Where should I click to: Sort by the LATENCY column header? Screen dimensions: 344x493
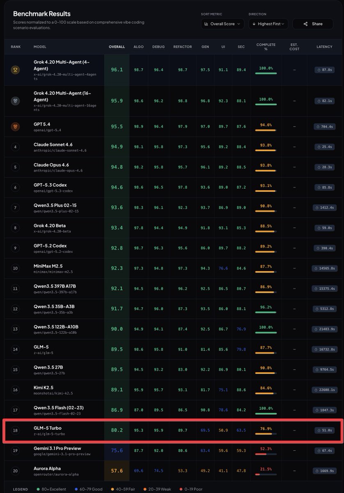(x=324, y=47)
